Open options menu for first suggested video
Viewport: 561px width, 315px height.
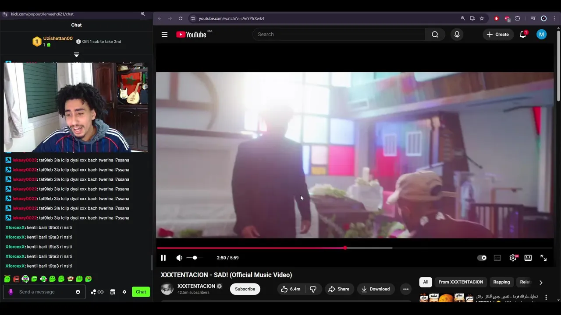(546, 297)
